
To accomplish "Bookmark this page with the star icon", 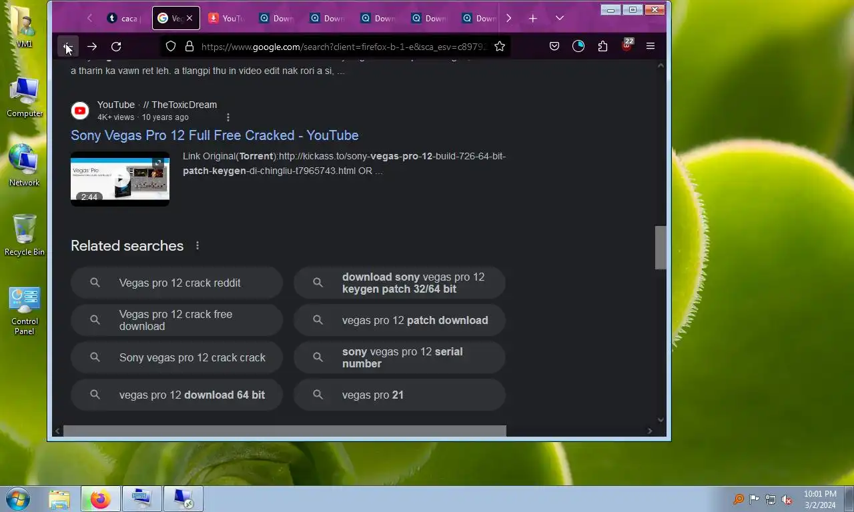I will (x=500, y=47).
